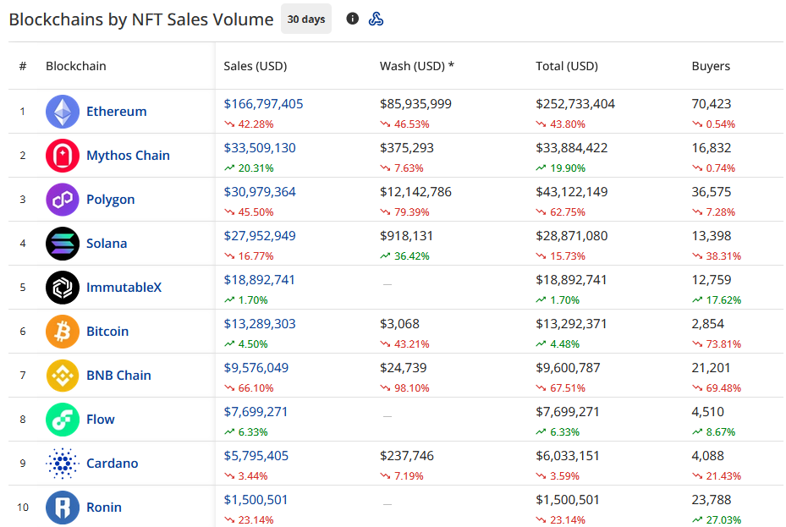This screenshot has width=786, height=527.
Task: Click the Flow logo icon
Action: [x=62, y=420]
